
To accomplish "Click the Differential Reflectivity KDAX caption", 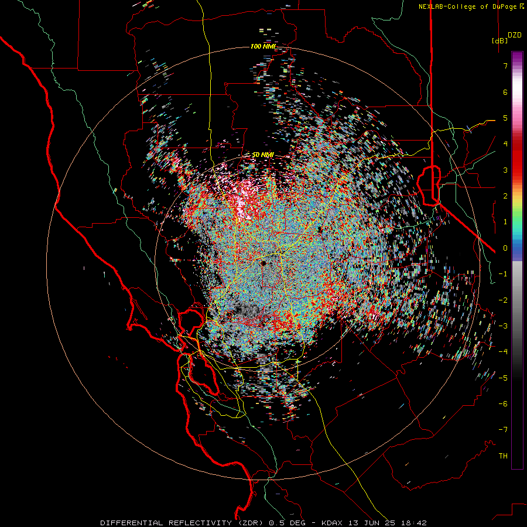I will click(263, 523).
